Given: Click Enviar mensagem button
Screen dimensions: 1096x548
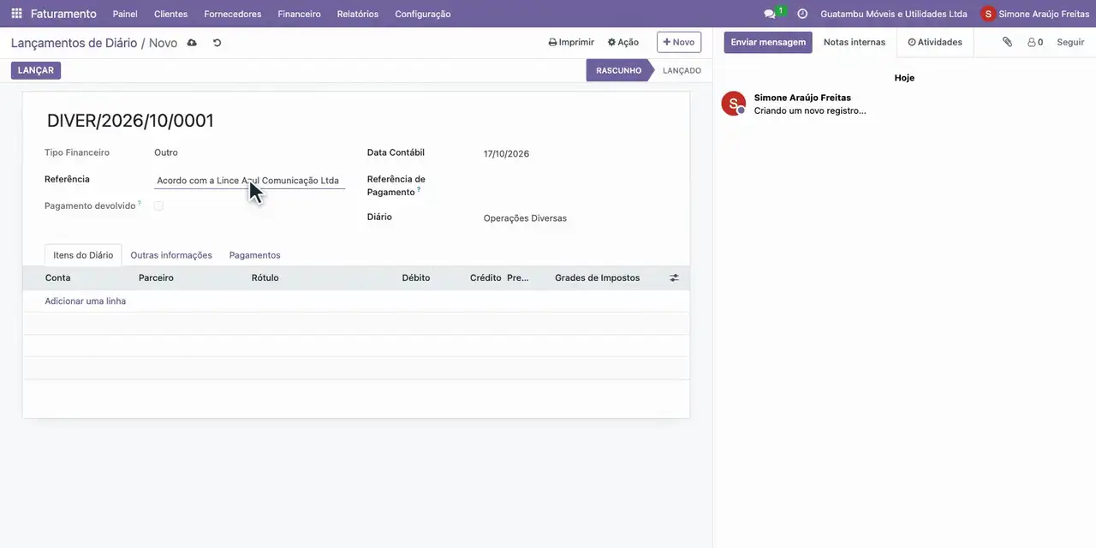Looking at the screenshot, I should coord(768,42).
